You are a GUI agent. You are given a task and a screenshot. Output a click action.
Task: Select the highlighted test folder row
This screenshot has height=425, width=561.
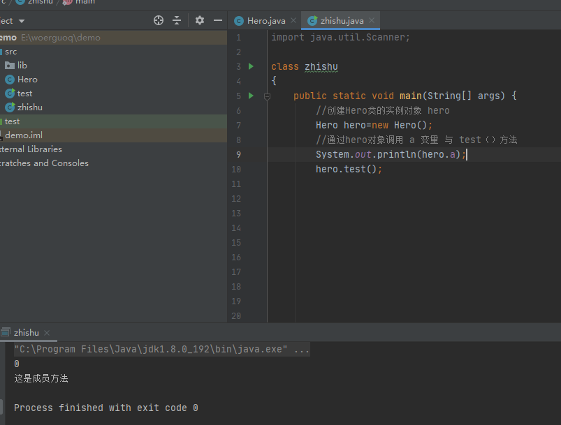click(x=113, y=121)
